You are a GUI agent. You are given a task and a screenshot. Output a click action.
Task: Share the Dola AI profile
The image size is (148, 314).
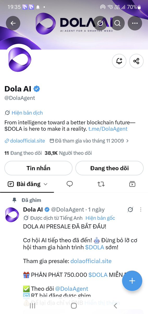click(136, 61)
